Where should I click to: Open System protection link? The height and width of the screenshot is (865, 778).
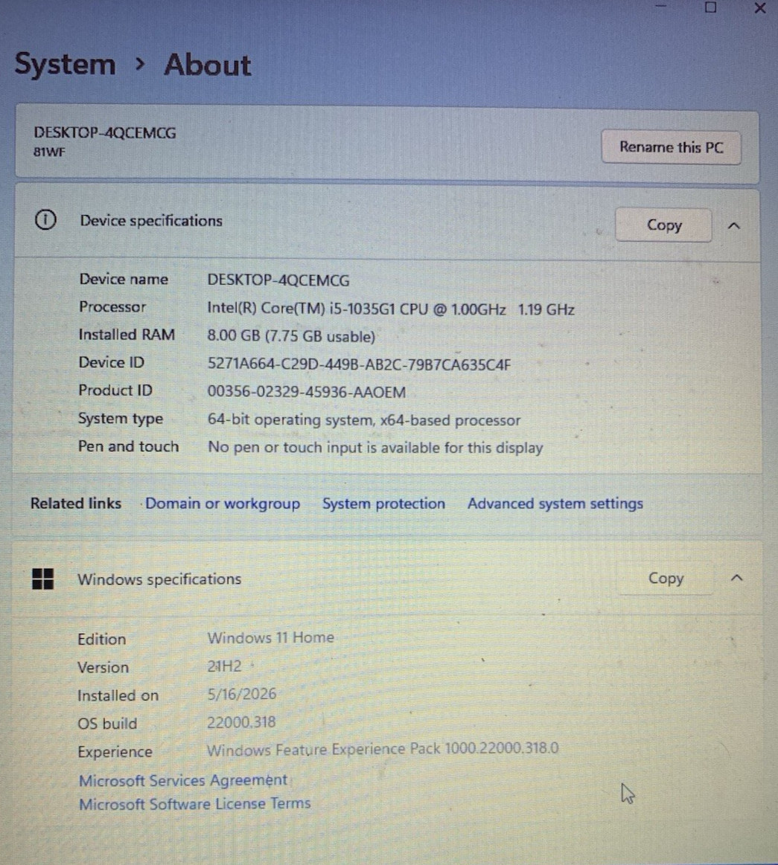point(383,504)
